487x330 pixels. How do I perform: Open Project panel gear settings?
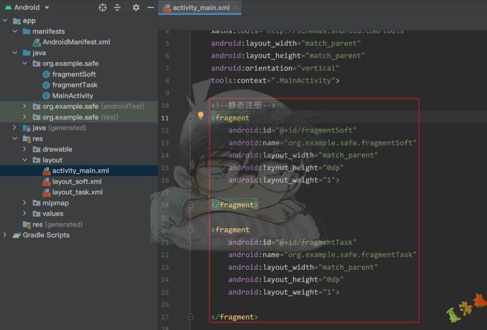tap(136, 7)
